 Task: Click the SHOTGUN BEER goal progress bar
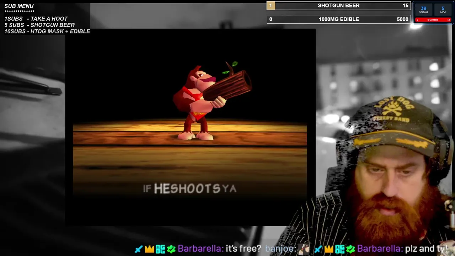[x=339, y=6]
